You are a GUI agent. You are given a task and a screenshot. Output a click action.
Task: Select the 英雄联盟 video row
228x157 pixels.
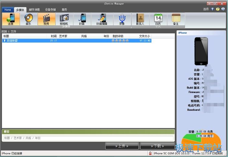coord(77,41)
